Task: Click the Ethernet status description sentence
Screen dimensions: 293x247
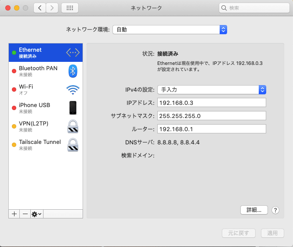Action: coord(210,66)
